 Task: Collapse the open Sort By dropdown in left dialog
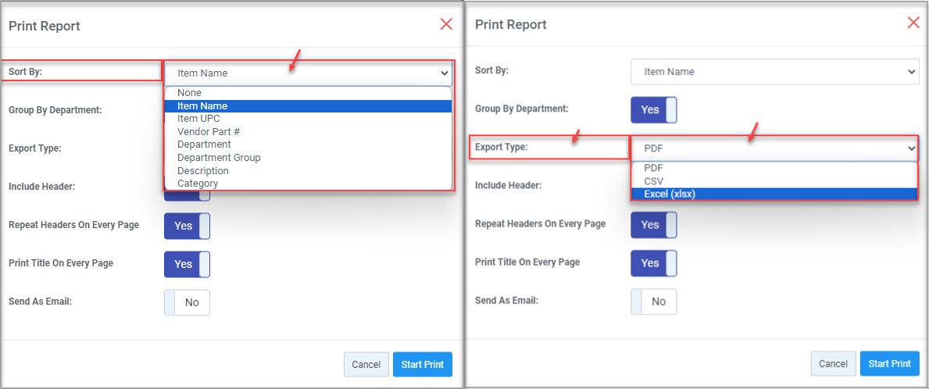(x=308, y=73)
